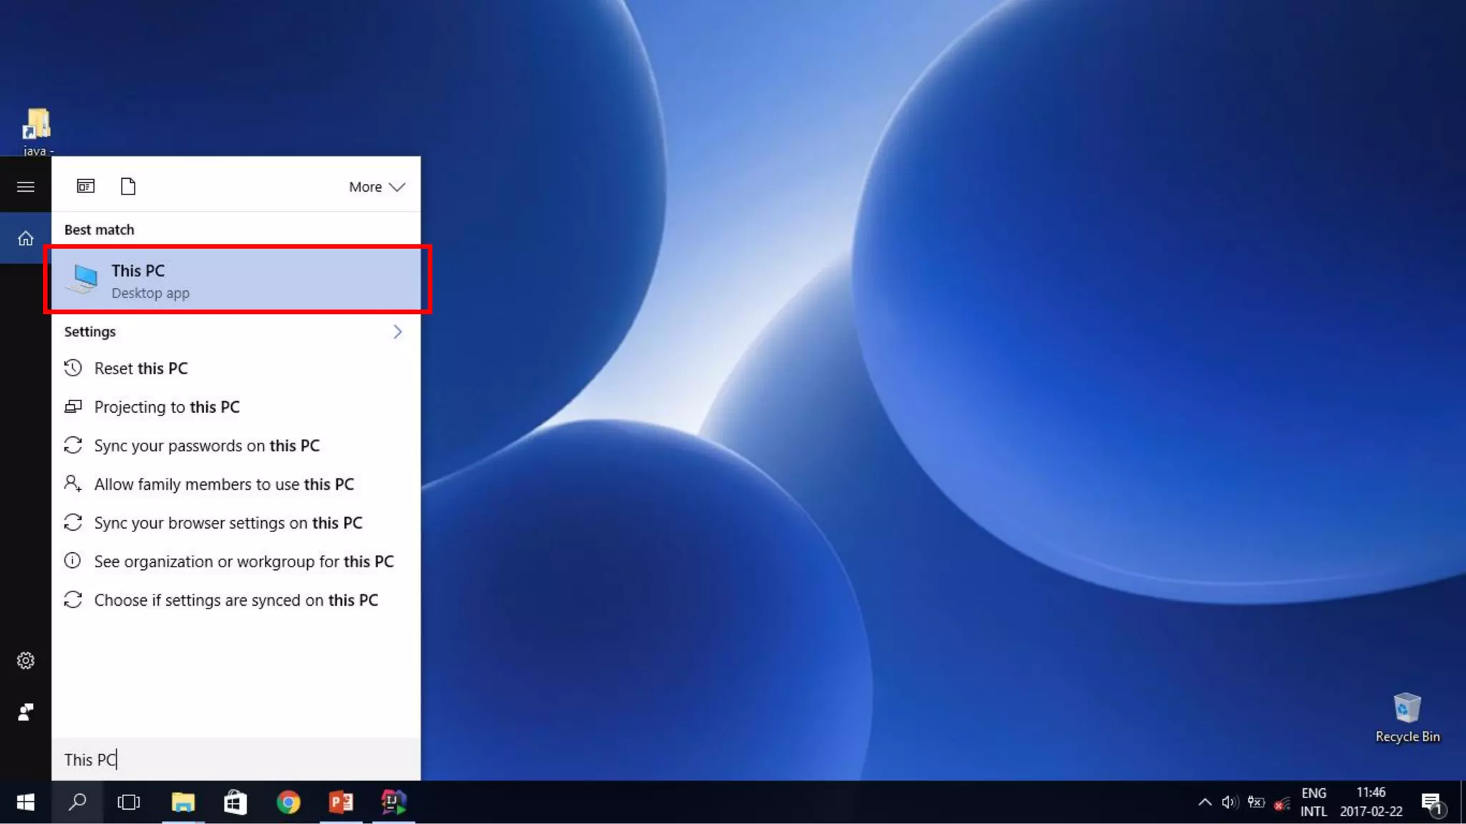
Task: Open the Action Center notifications icon
Action: 1432,803
